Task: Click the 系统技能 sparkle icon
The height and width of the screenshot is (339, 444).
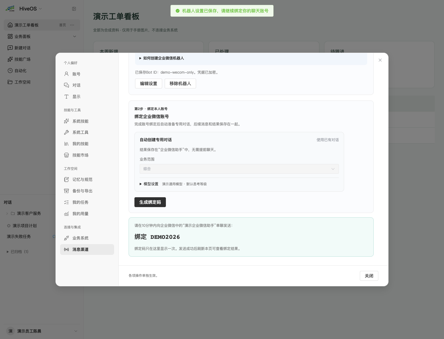Action: [x=66, y=121]
